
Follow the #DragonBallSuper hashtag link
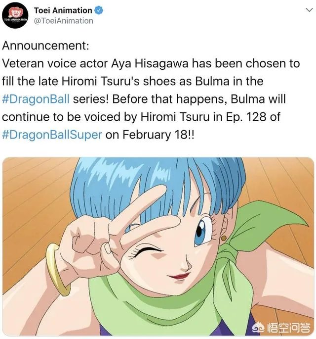click(x=52, y=135)
